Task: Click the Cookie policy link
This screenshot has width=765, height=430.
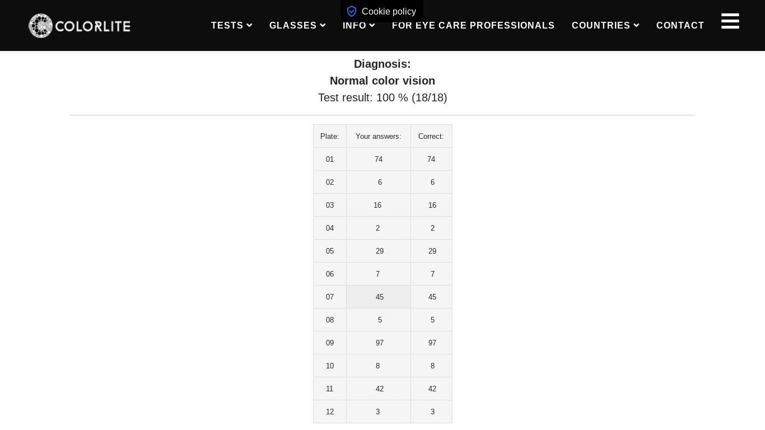Action: (x=389, y=11)
